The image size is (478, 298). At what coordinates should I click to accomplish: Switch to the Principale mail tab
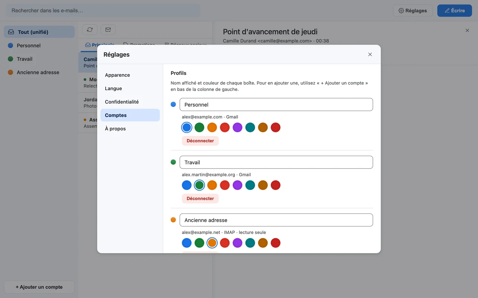100,45
